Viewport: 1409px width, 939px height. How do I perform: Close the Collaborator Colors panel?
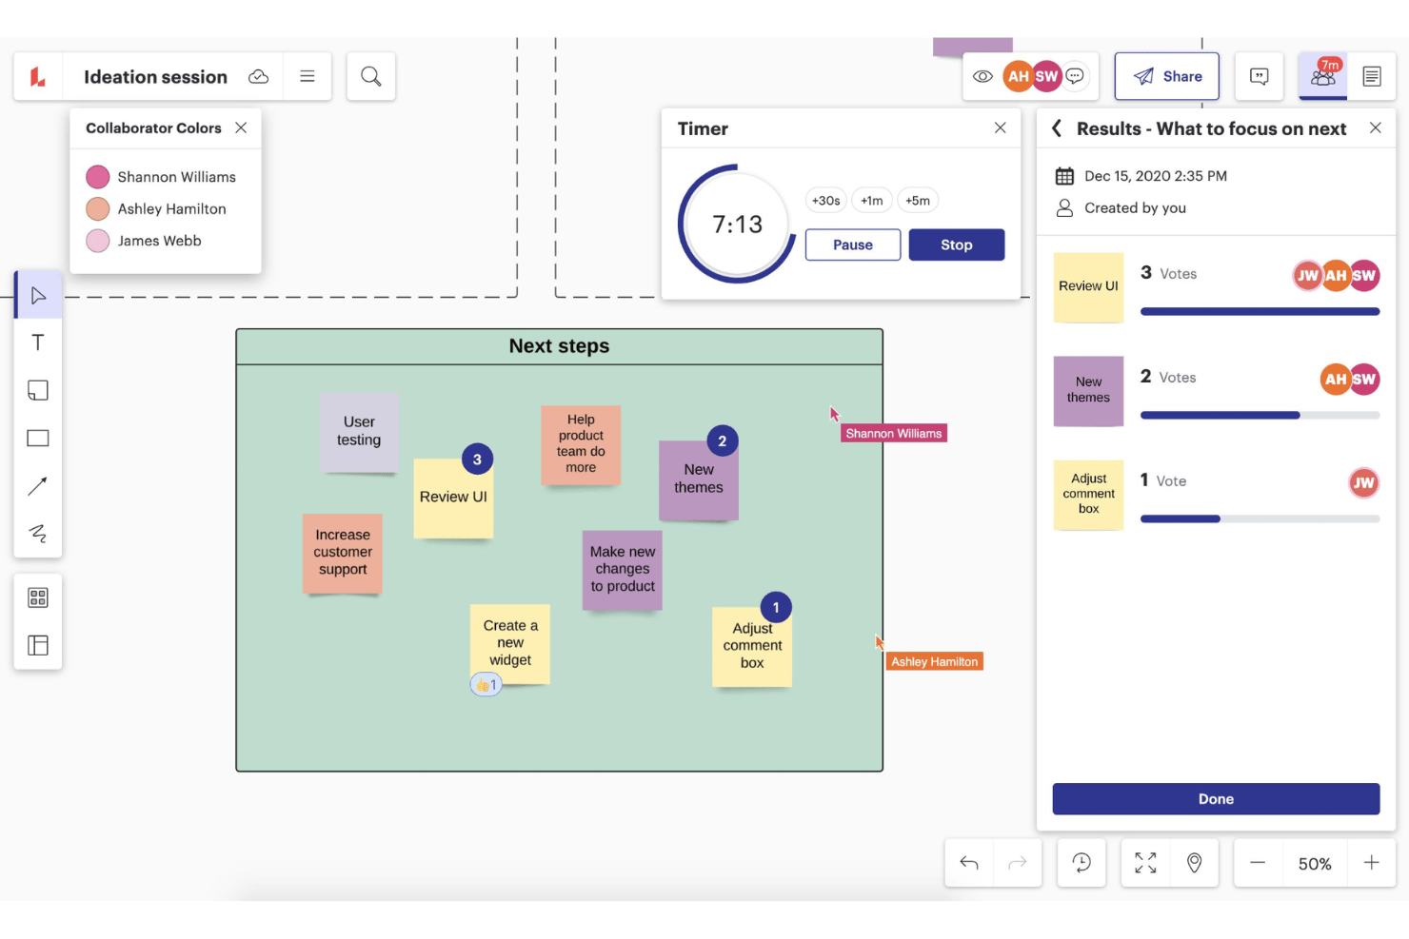click(x=241, y=127)
